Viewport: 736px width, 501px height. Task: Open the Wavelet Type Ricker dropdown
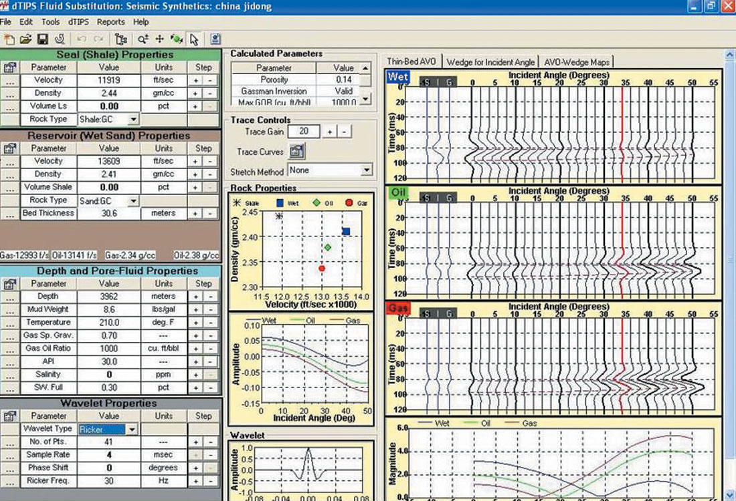coord(132,430)
